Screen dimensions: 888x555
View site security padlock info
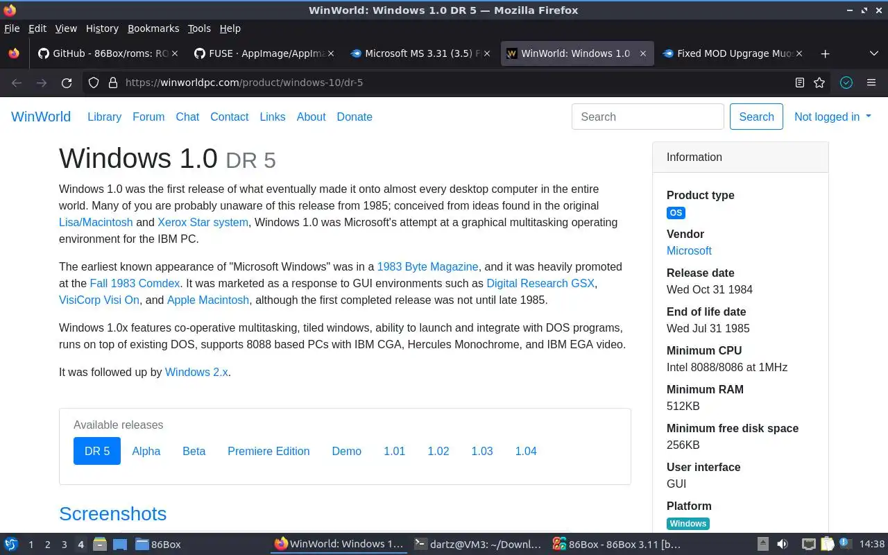tap(113, 83)
